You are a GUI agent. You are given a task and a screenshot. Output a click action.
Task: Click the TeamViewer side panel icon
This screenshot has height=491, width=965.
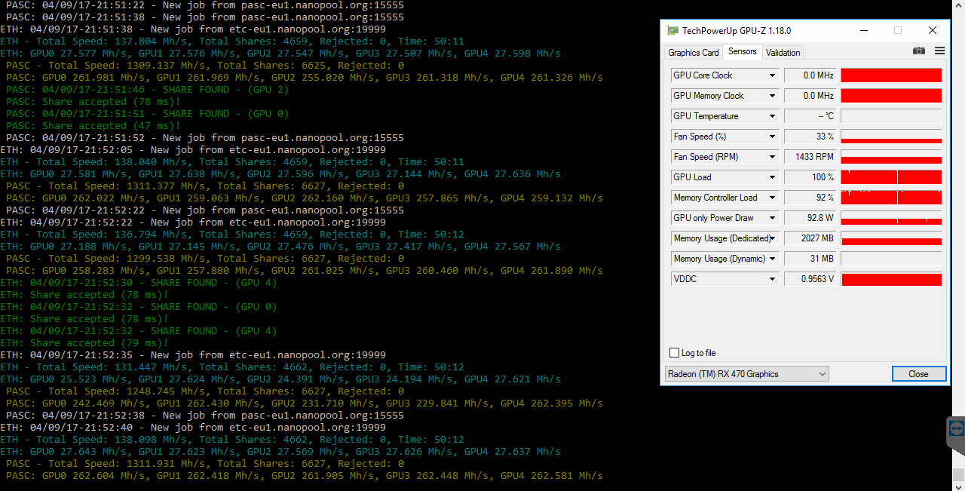point(956,428)
